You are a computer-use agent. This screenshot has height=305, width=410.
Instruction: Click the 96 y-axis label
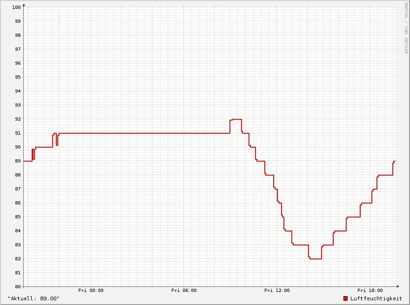coord(18,63)
